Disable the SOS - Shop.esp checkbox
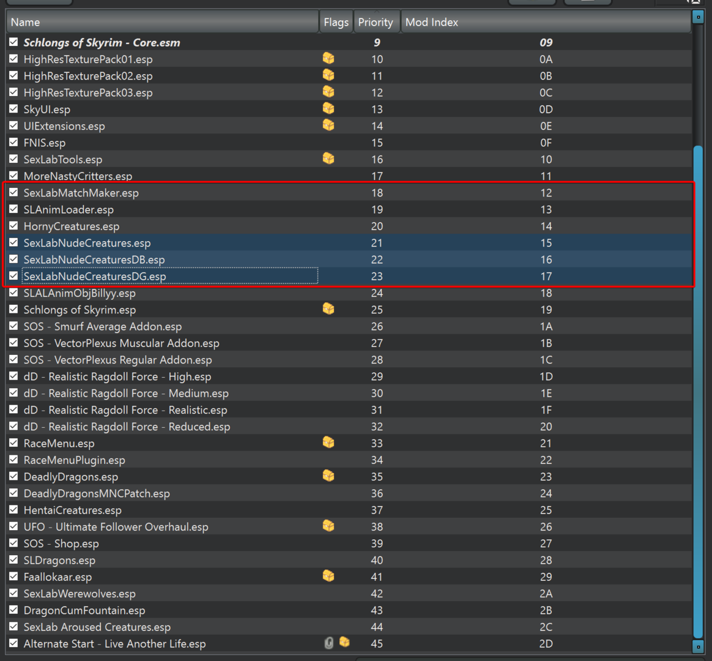This screenshot has height=661, width=712. [x=13, y=543]
